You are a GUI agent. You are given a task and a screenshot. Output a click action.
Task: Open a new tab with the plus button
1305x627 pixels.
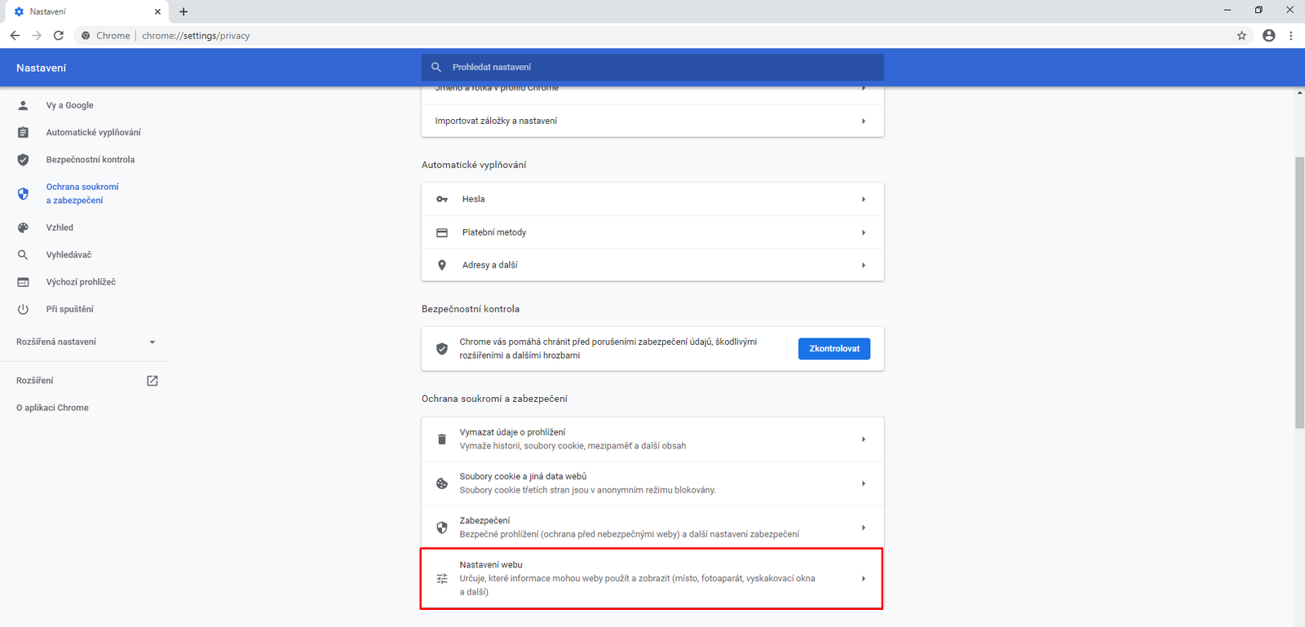coord(184,11)
